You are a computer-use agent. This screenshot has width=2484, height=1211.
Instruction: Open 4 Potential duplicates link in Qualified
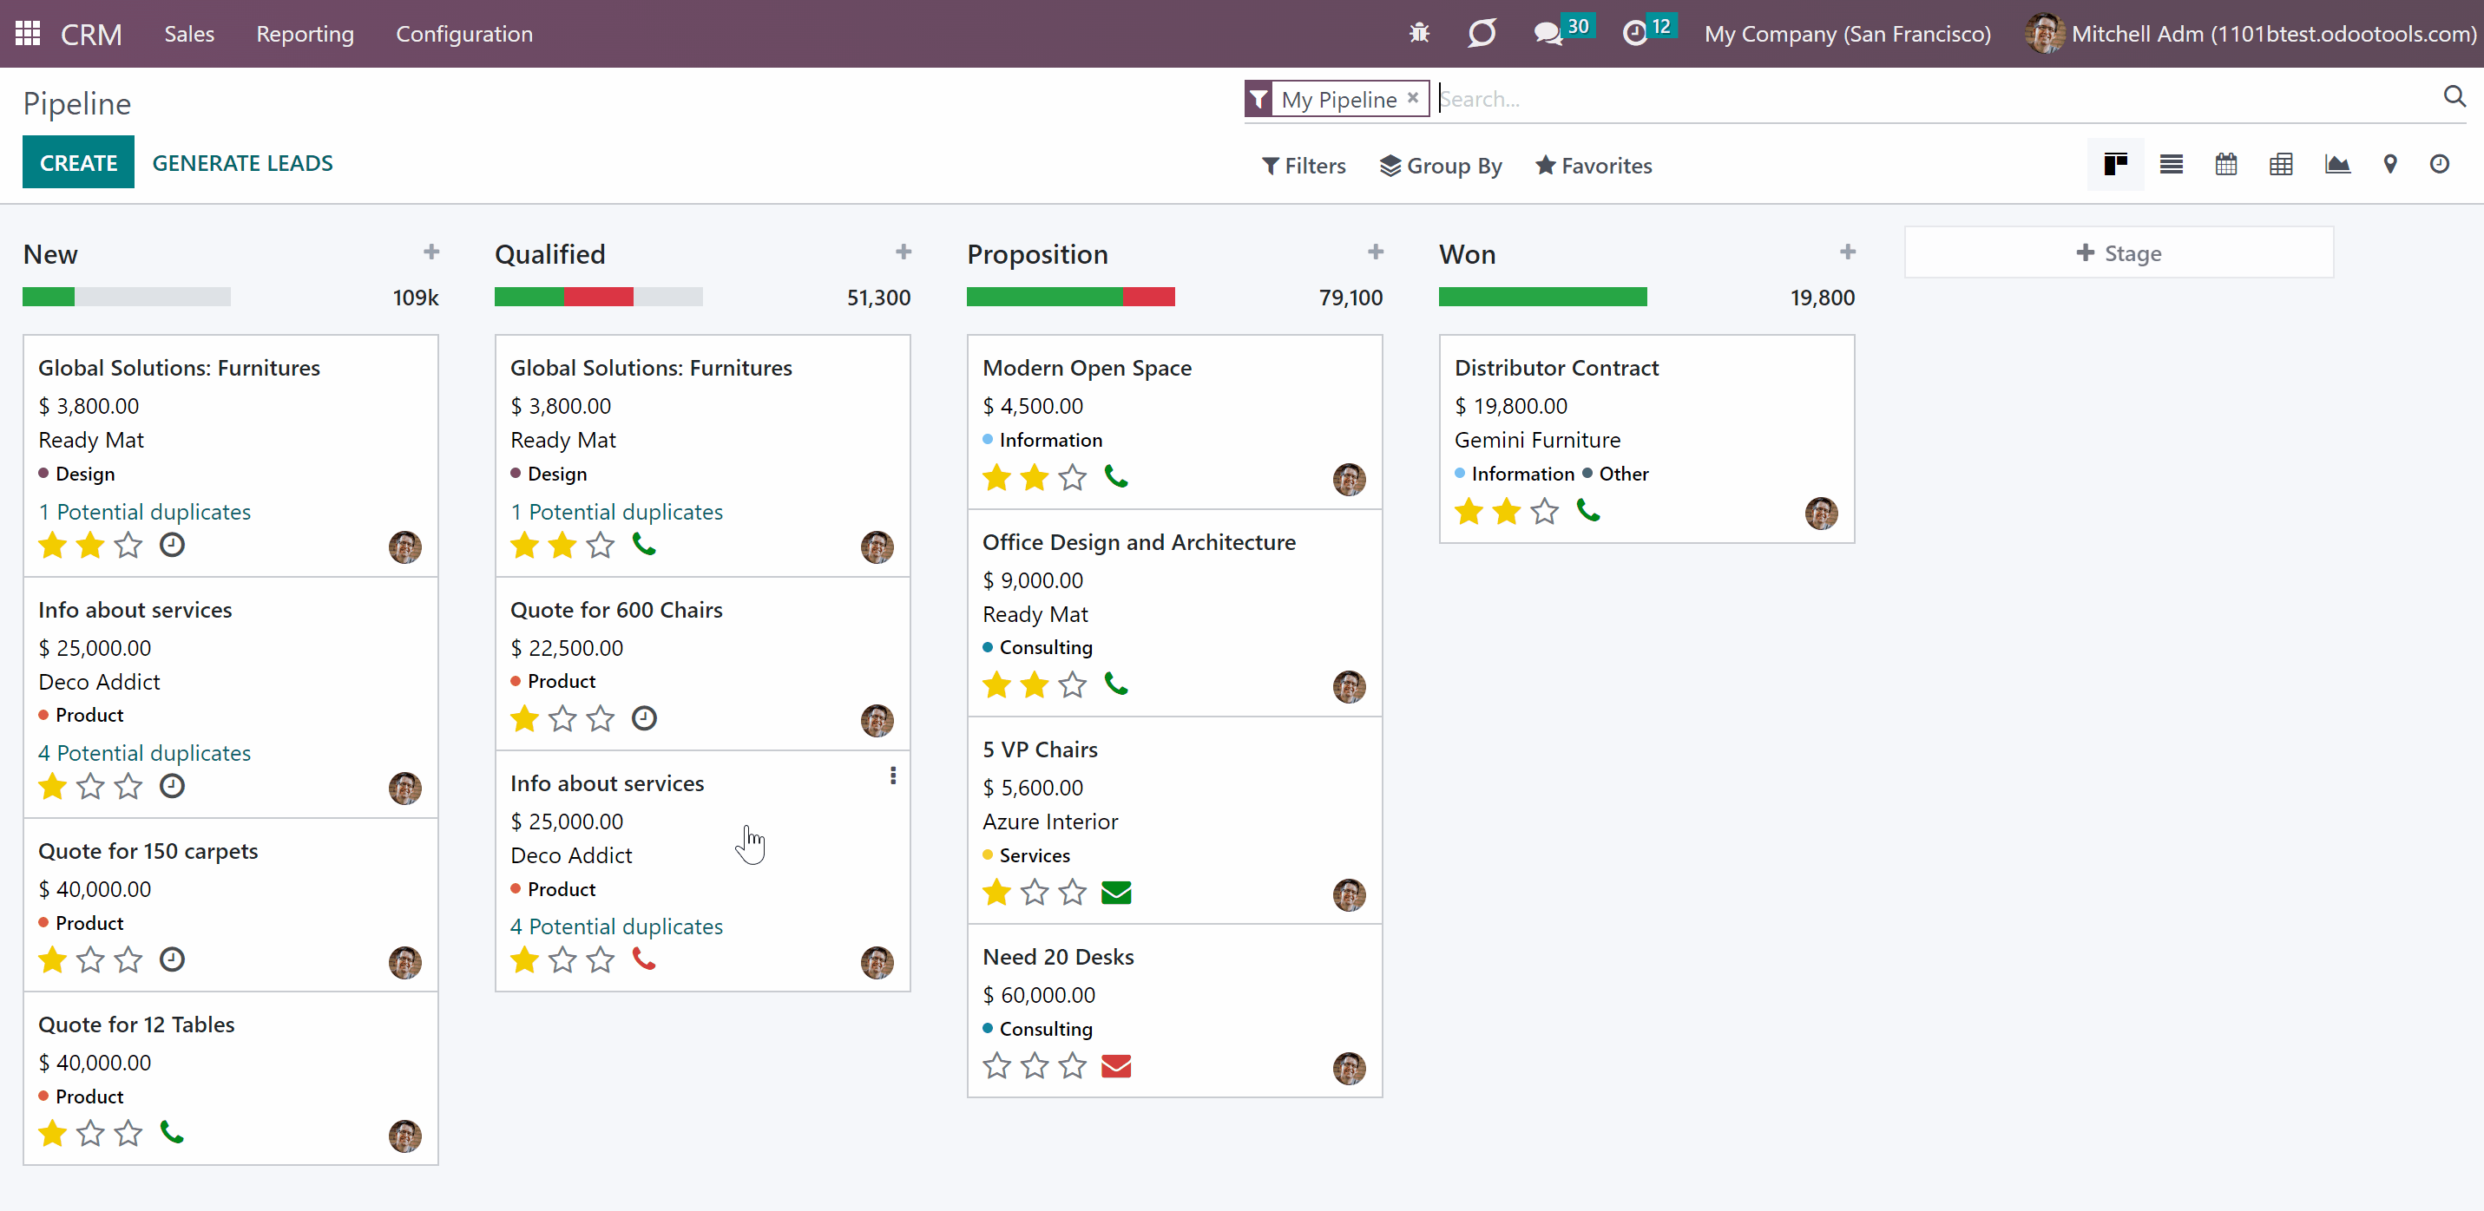tap(616, 926)
